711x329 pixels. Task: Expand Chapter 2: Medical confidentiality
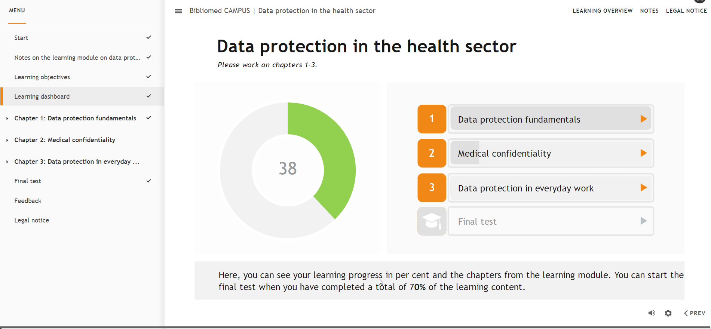(x=7, y=140)
